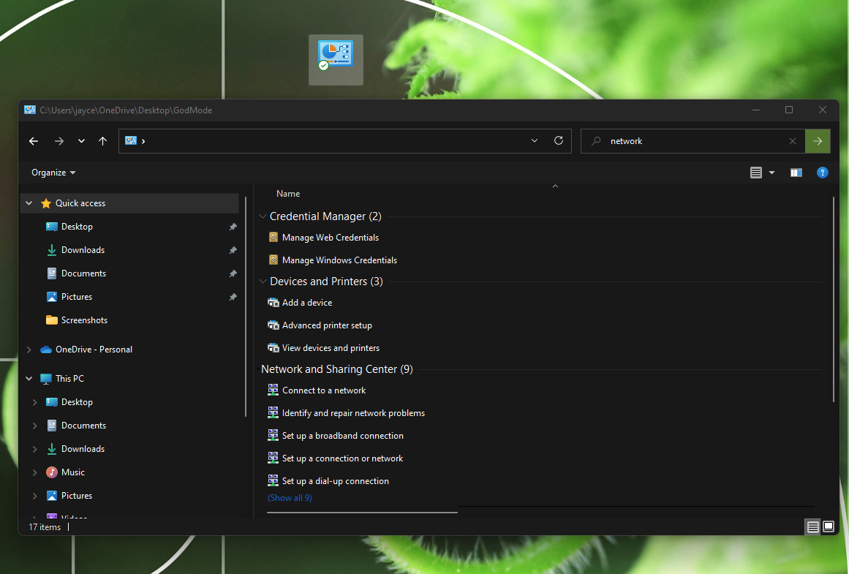Click pin icon beside Quick access Documents
849x574 pixels.
[x=233, y=273]
